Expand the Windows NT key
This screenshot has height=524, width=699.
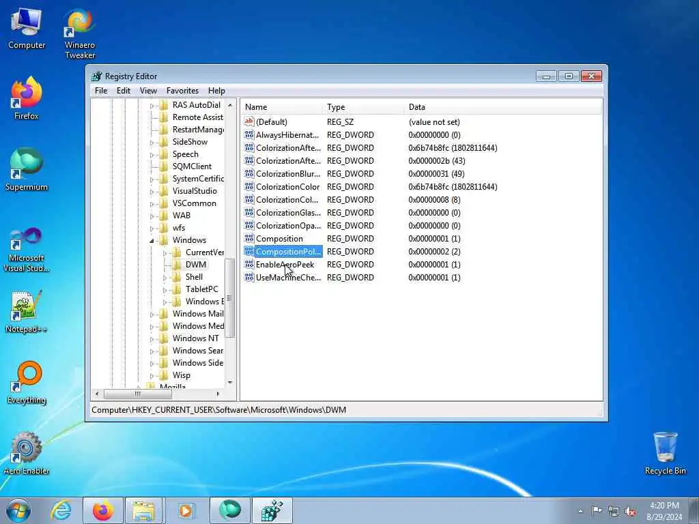point(152,339)
